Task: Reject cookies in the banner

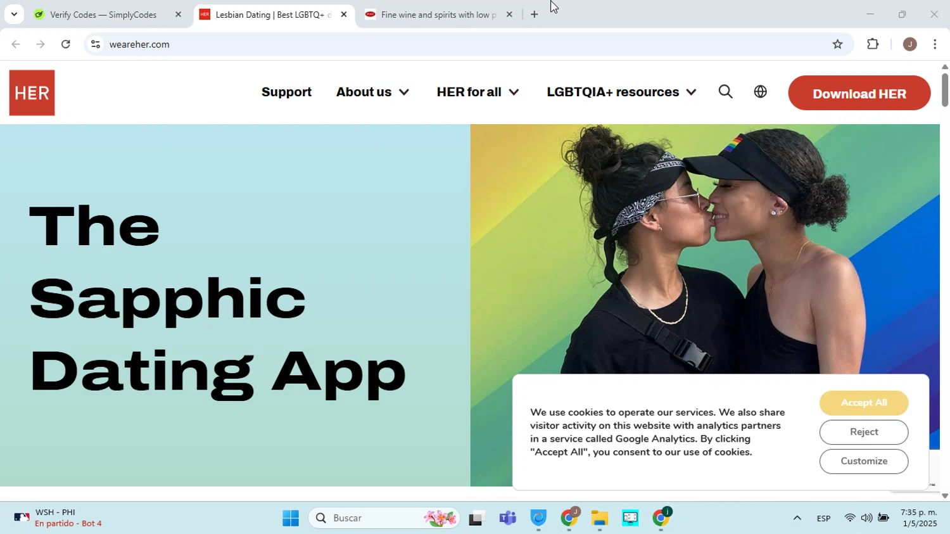Action: pos(864,432)
